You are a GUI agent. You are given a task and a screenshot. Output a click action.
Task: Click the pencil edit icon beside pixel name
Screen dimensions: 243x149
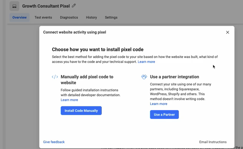pos(74,6)
